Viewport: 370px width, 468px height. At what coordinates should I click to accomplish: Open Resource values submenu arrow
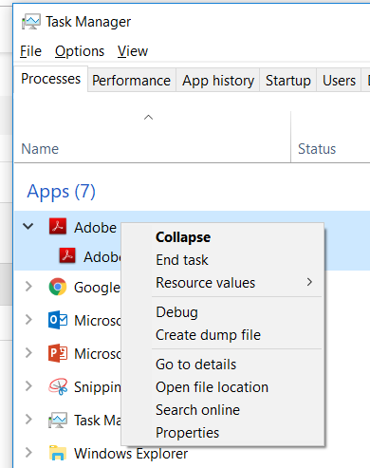[x=309, y=282]
